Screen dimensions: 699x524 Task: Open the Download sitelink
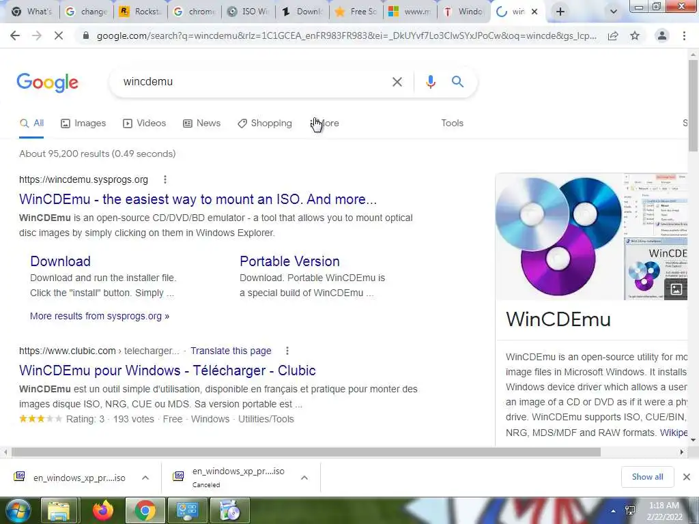[x=60, y=261]
